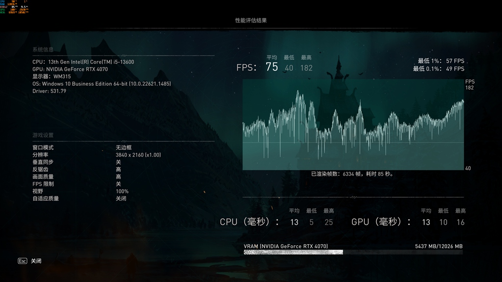Click the FPS 182 graph axis label
502x282 pixels.
(x=470, y=84)
